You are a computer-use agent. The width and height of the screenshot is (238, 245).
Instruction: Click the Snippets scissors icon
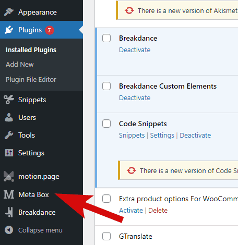(9, 100)
